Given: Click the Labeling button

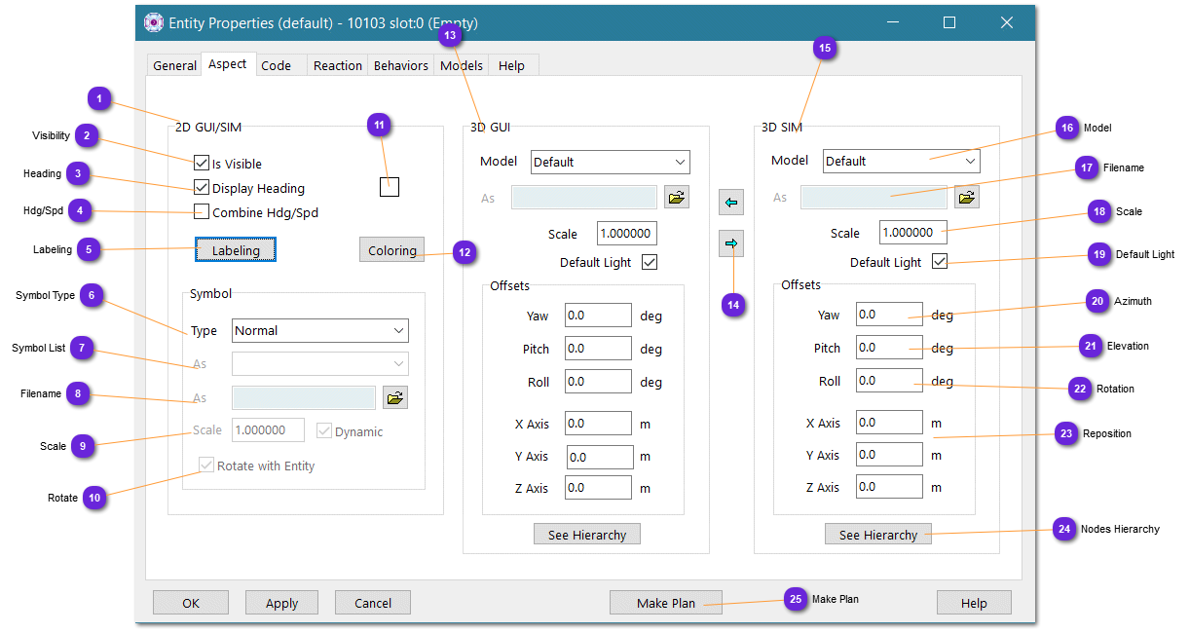Looking at the screenshot, I should 236,250.
